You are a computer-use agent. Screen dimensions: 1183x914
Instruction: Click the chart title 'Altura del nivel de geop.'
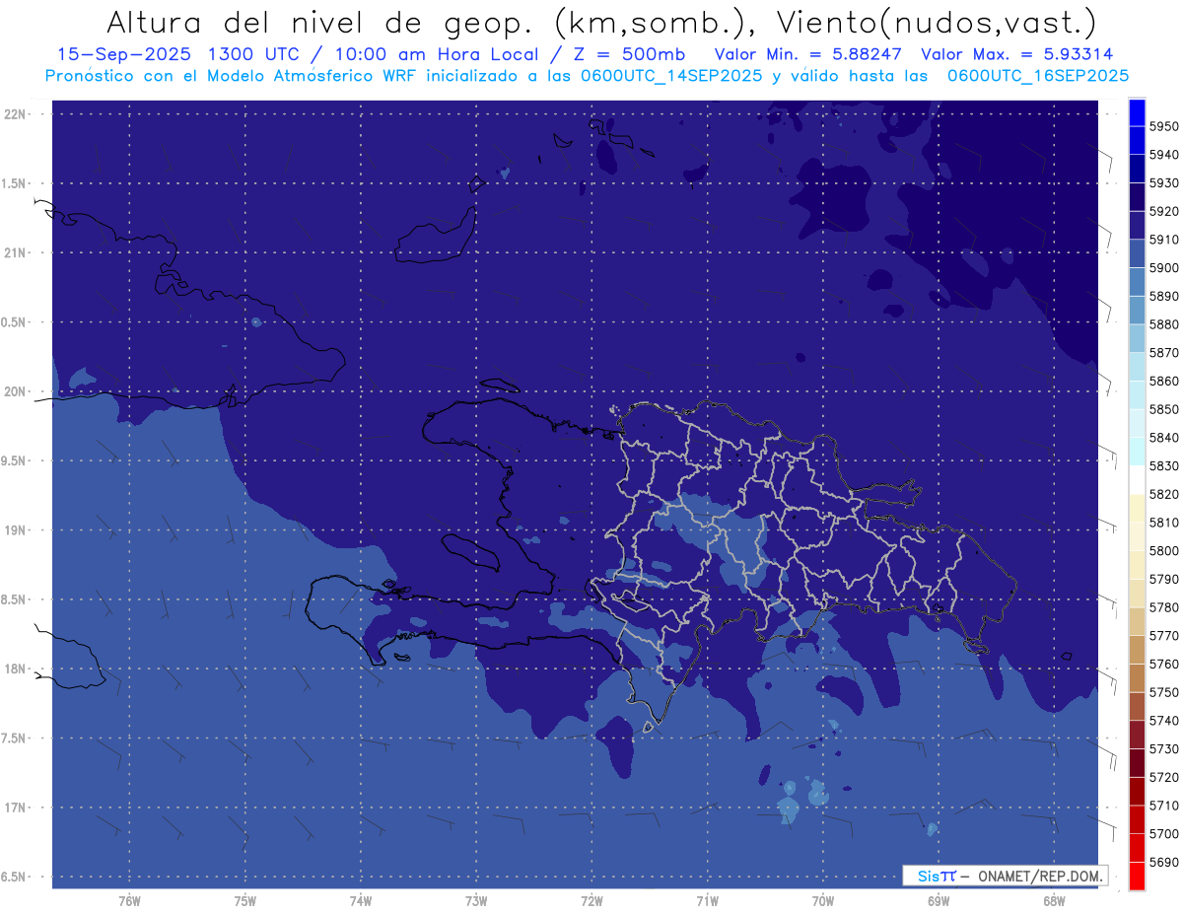click(321, 22)
